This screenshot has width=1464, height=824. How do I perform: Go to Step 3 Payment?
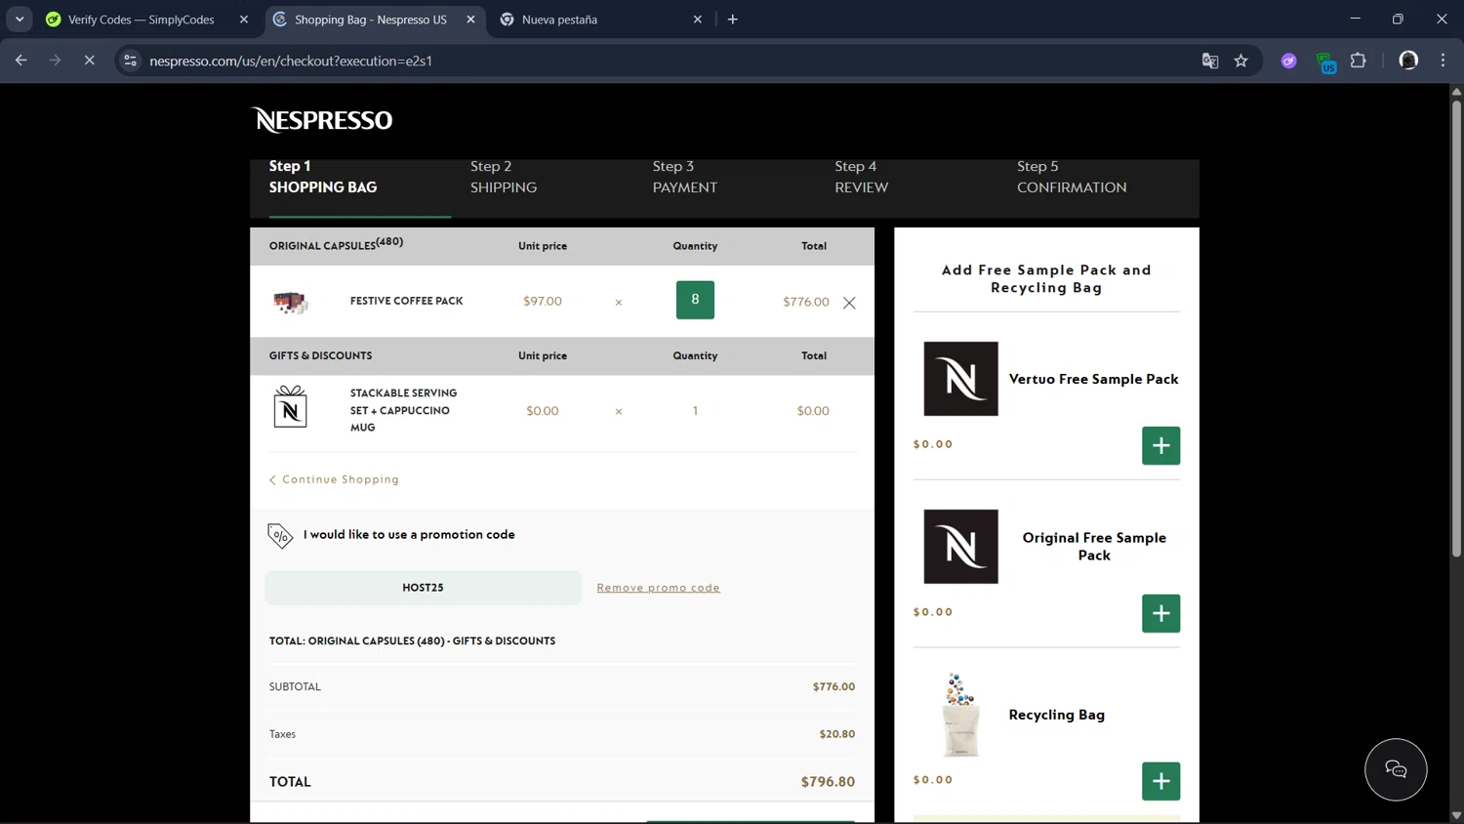[x=684, y=177]
